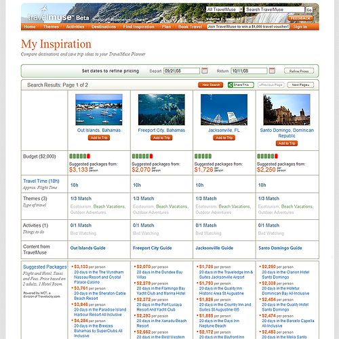Click the ShareThis share button
This screenshot has width=339, height=339.
tap(241, 85)
